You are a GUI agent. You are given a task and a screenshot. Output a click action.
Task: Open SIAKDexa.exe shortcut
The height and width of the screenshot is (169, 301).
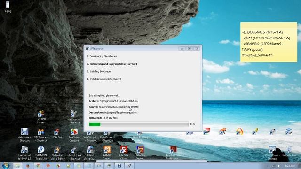pos(41,135)
